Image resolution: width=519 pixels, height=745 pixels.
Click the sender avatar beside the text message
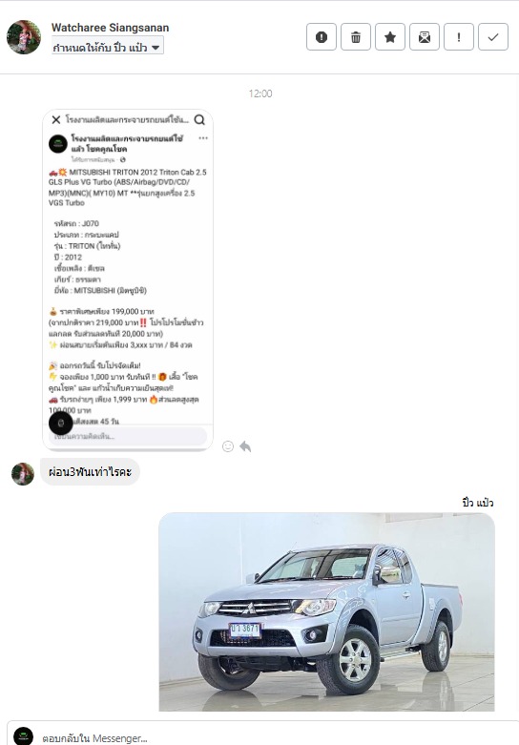[23, 474]
